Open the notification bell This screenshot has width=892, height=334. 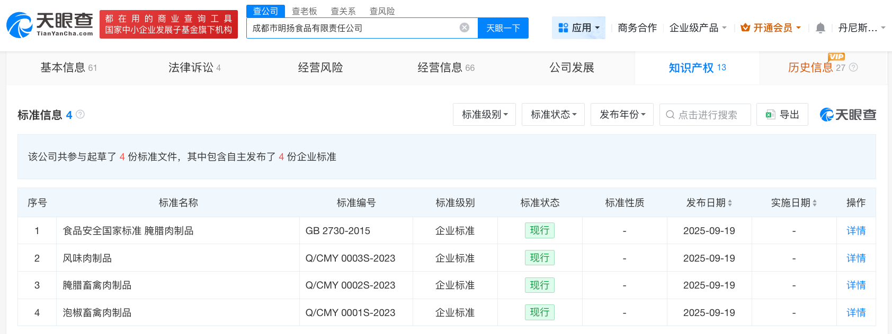[x=820, y=27]
